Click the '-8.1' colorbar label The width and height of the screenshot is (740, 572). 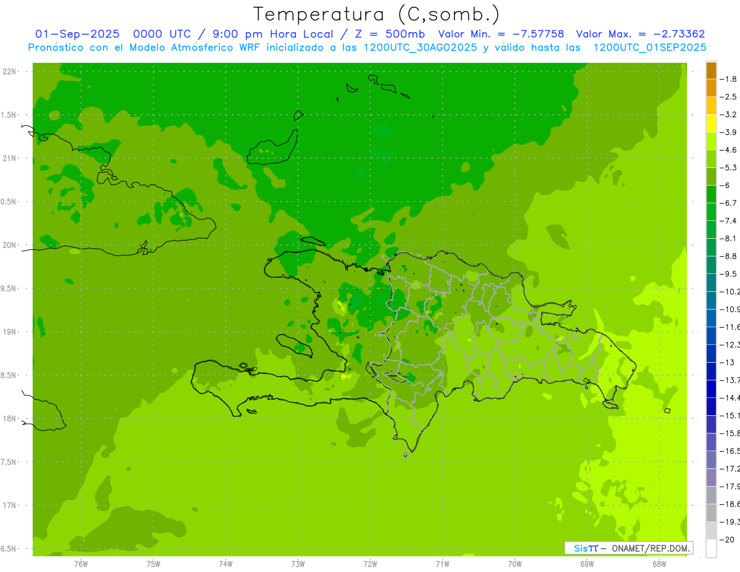click(x=729, y=238)
